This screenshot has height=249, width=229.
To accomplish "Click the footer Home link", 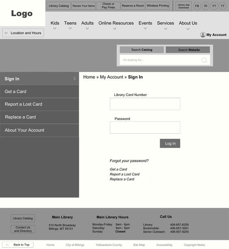I will [x=50, y=245].
